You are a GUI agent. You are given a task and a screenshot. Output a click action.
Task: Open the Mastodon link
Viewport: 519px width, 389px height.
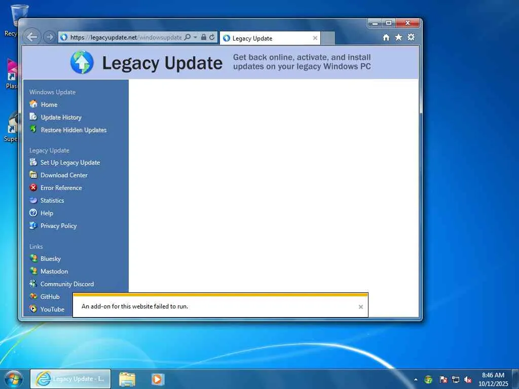pyautogui.click(x=54, y=271)
